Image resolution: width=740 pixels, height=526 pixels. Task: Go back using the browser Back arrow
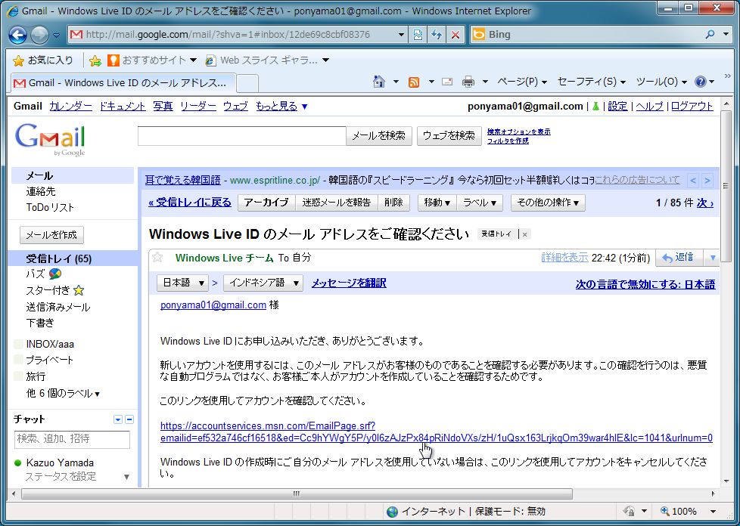tap(17, 35)
